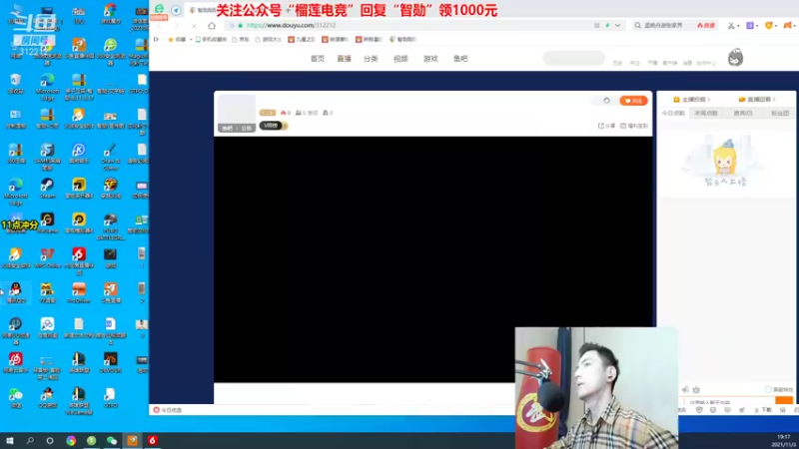This screenshot has height=449, width=799.
Task: Expand the address bar dropdown chevron
Action: [x=617, y=26]
